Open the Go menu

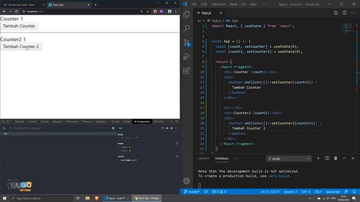click(244, 4)
